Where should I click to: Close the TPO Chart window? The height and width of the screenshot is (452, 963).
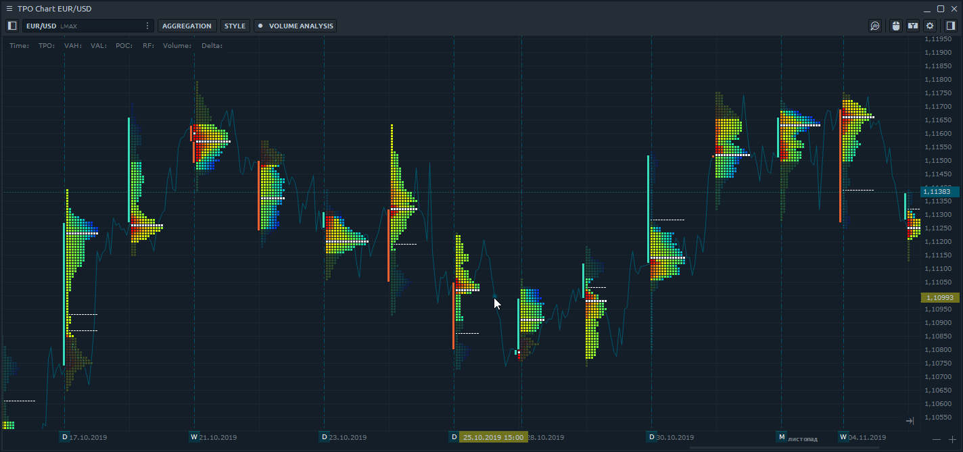[x=954, y=9]
